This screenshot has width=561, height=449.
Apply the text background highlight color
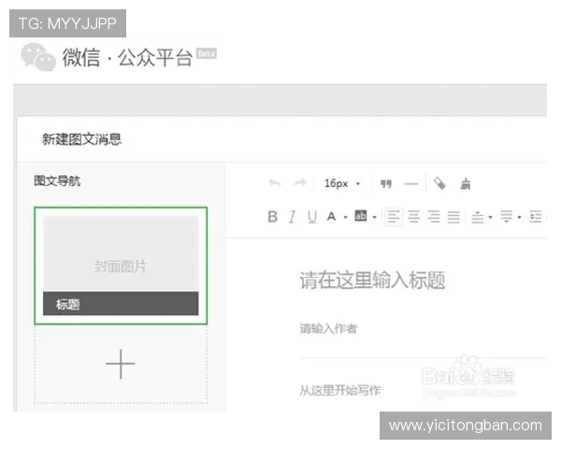pyautogui.click(x=361, y=216)
